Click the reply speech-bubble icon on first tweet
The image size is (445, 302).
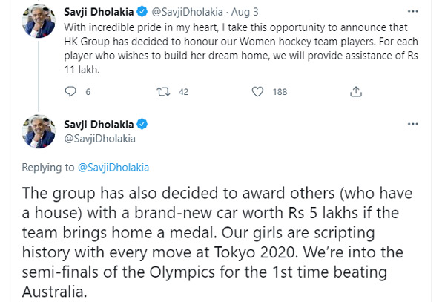[x=71, y=91]
